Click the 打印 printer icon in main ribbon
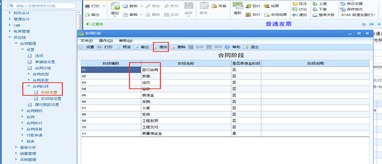 click(88, 6)
